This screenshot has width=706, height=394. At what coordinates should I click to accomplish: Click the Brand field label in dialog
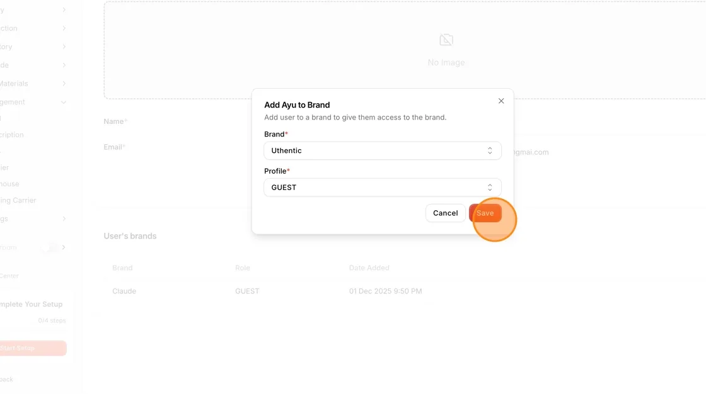tap(275, 134)
